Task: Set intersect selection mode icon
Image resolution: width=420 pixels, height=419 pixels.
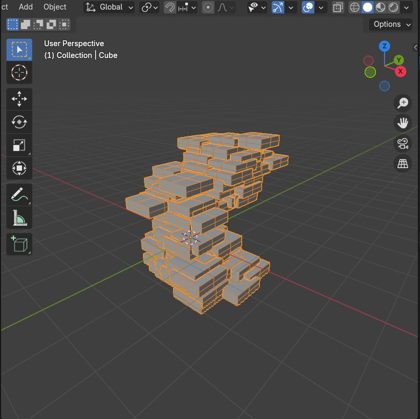Action: [x=64, y=24]
